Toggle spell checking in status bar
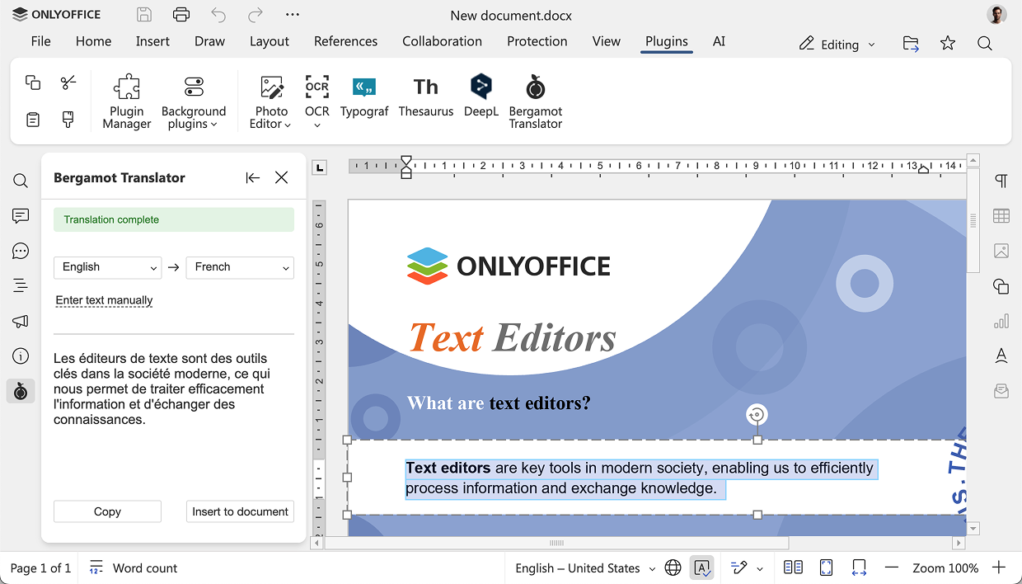1022x584 pixels. pyautogui.click(x=702, y=568)
